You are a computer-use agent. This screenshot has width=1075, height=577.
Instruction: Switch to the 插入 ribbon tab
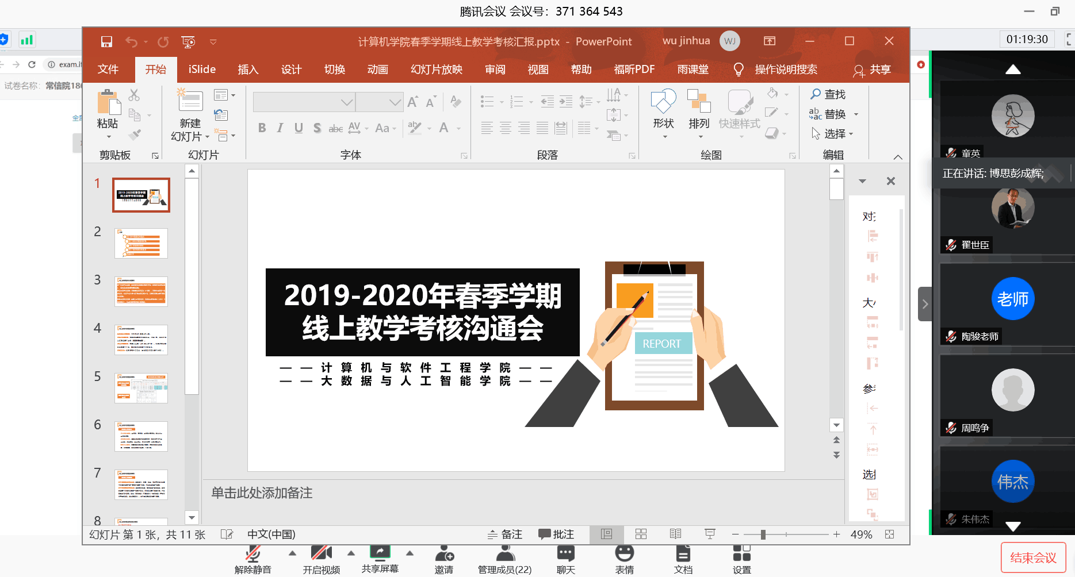coord(248,69)
